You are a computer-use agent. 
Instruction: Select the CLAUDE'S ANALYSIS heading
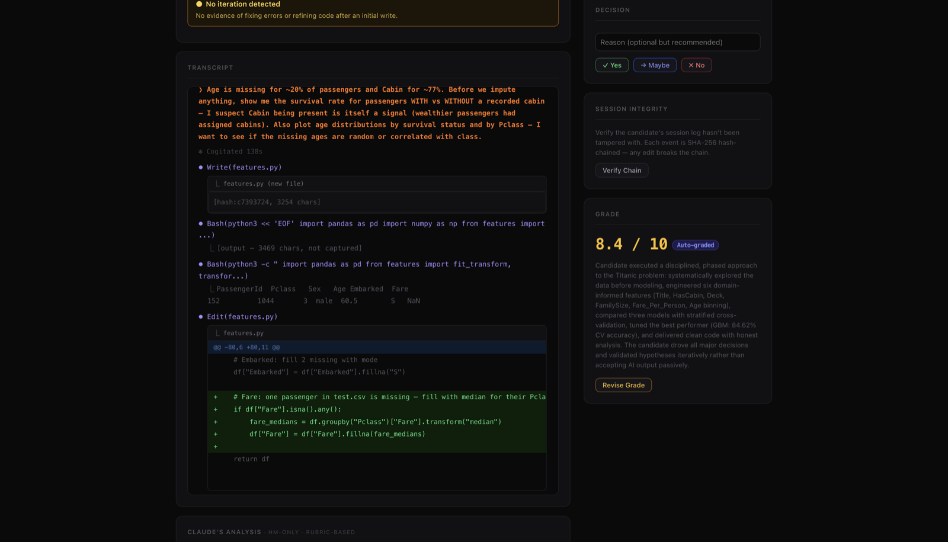tap(225, 532)
